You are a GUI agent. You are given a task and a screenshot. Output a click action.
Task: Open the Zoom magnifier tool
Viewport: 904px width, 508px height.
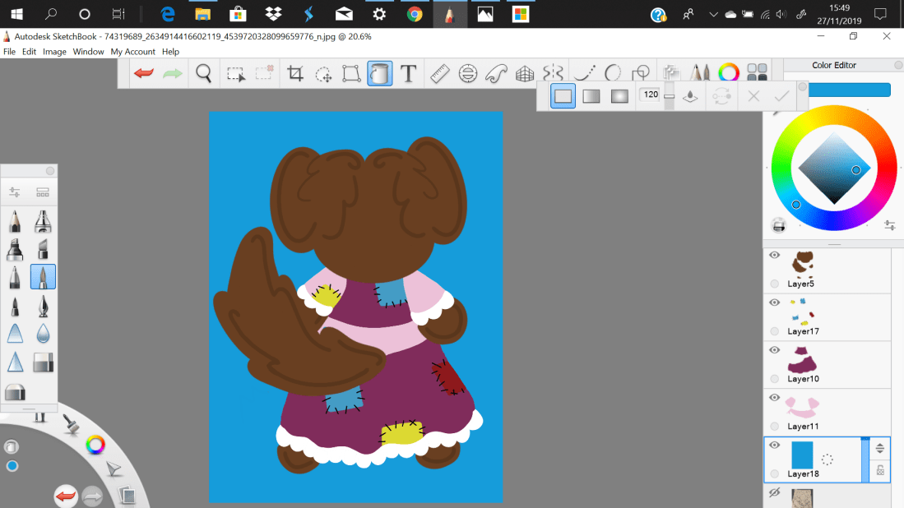204,74
